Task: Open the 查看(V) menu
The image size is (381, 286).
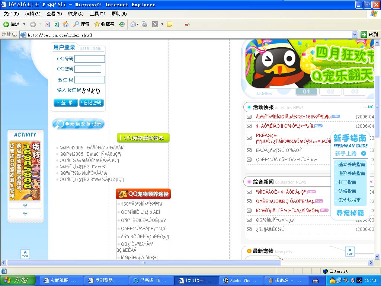Action: 54,14
